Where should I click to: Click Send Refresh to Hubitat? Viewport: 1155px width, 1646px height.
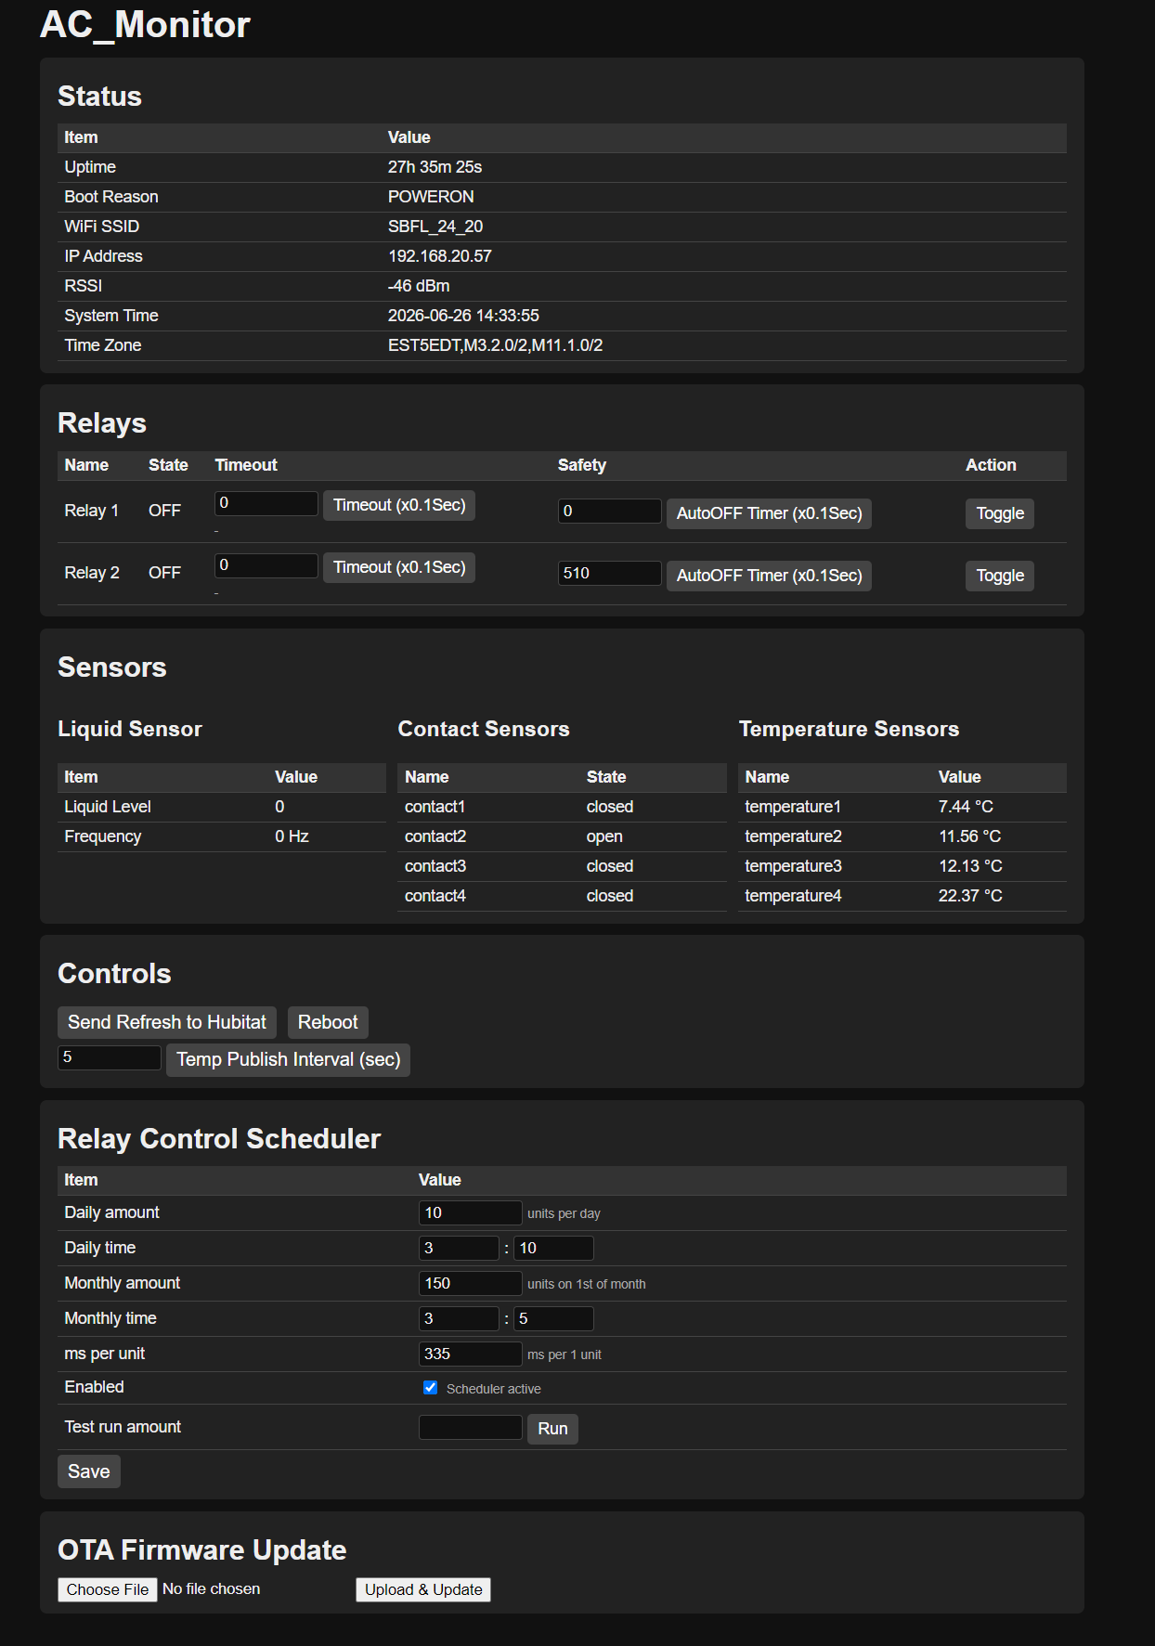167,1022
